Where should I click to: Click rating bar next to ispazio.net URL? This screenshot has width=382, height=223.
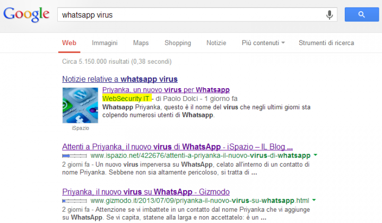pos(74,156)
